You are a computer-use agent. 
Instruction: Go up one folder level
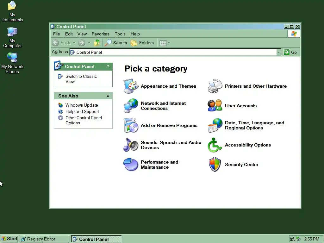click(x=97, y=43)
